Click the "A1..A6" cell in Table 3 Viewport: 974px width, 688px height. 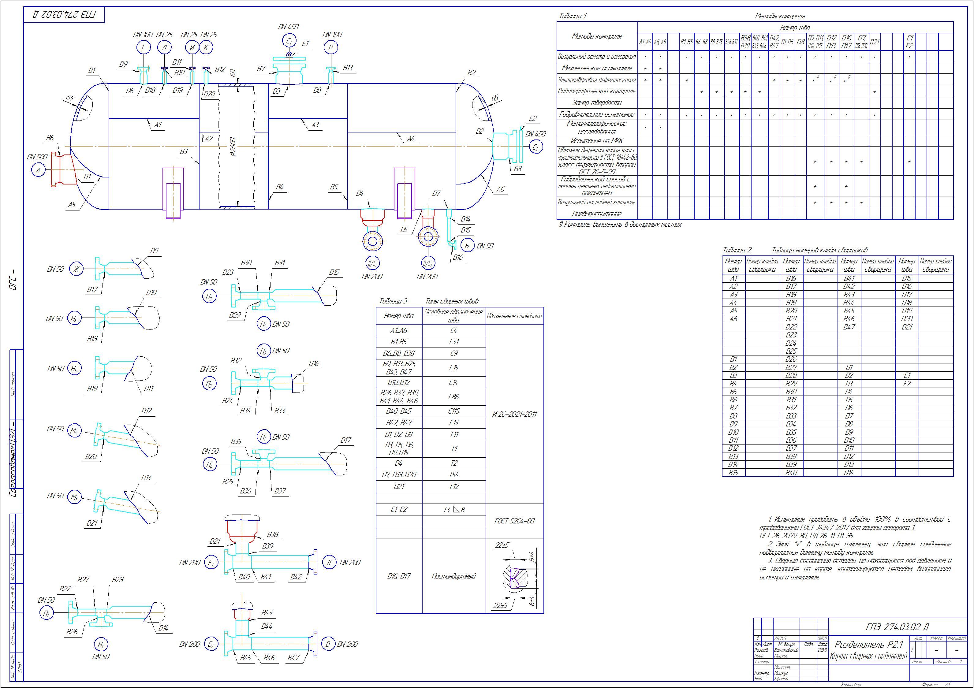pos(399,330)
